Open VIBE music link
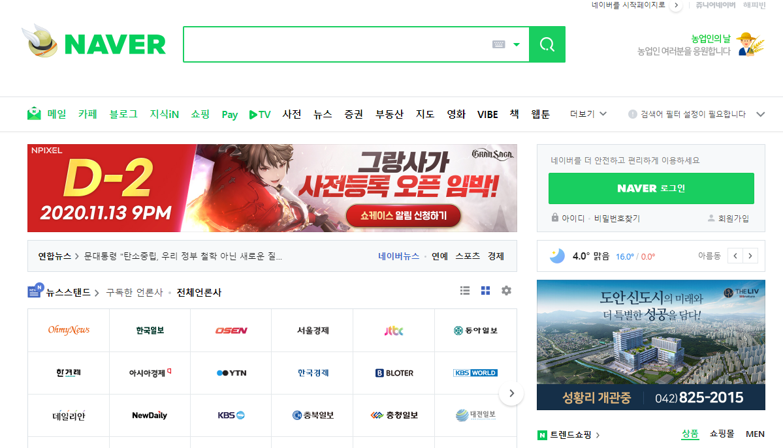This screenshot has width=783, height=448. [487, 115]
